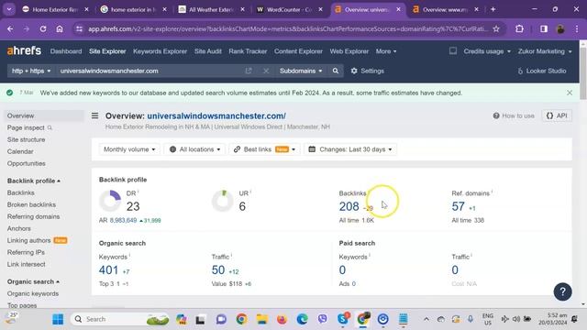
Task: Click the domain input field
Action: (150, 71)
